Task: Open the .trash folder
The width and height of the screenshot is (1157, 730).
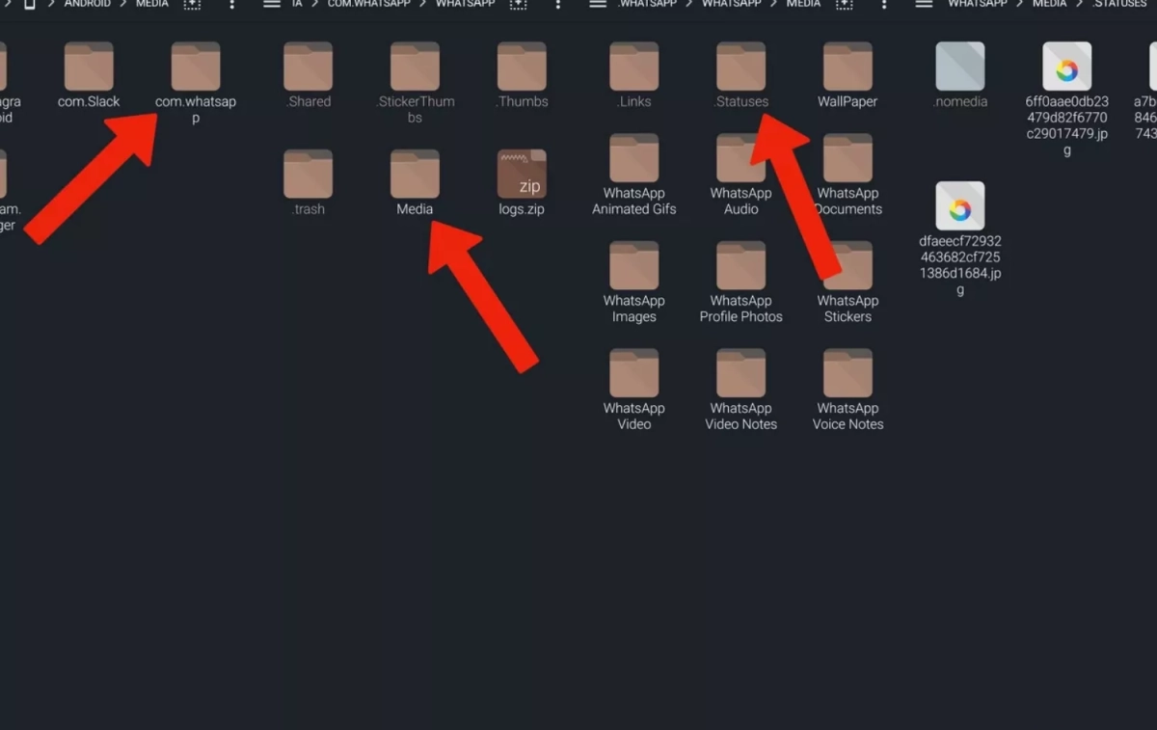Action: 309,175
